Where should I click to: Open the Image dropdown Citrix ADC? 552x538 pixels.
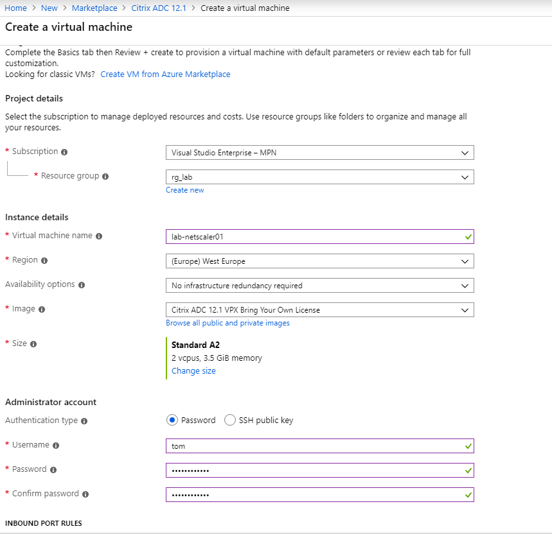[x=319, y=310]
